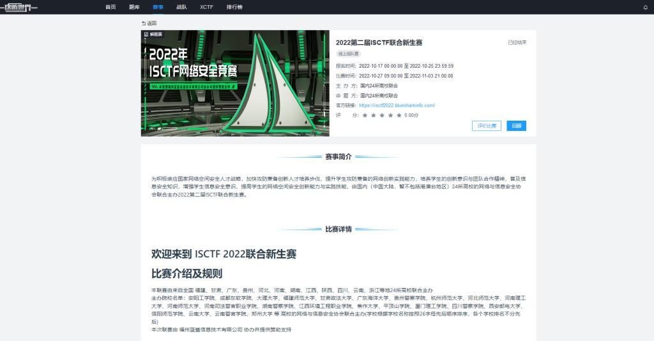Click the 解题赛 badge on the banner
This screenshot has height=341, width=654.
coord(153,34)
